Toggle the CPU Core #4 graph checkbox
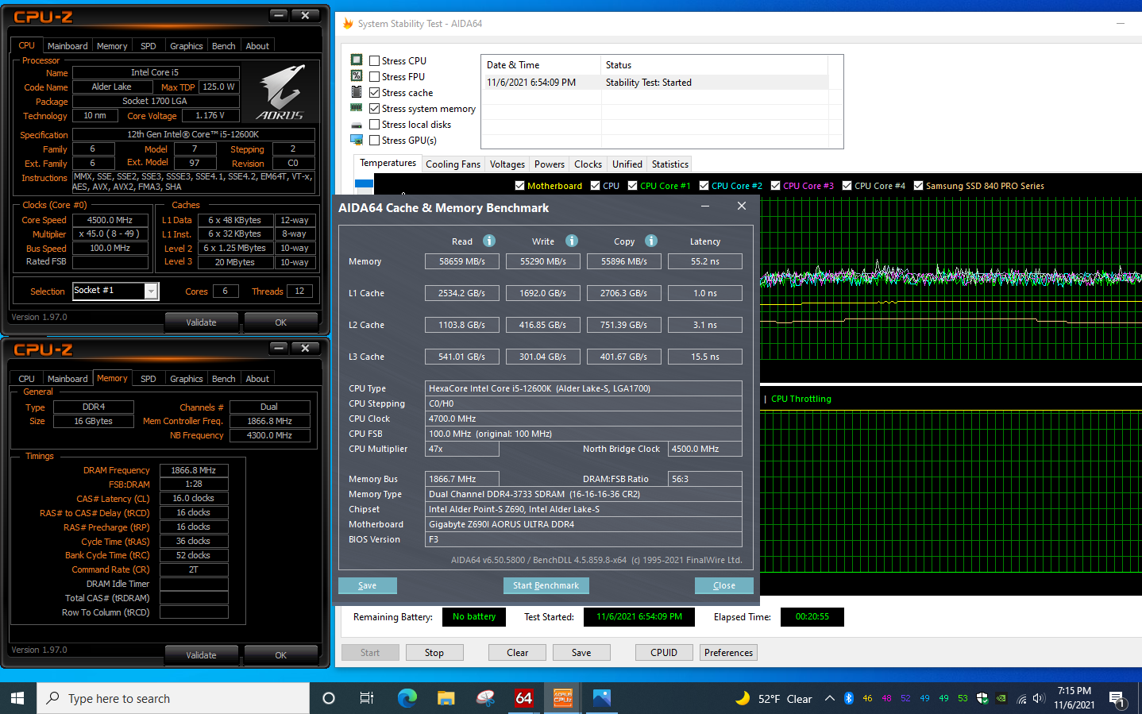The width and height of the screenshot is (1142, 714). click(x=847, y=186)
